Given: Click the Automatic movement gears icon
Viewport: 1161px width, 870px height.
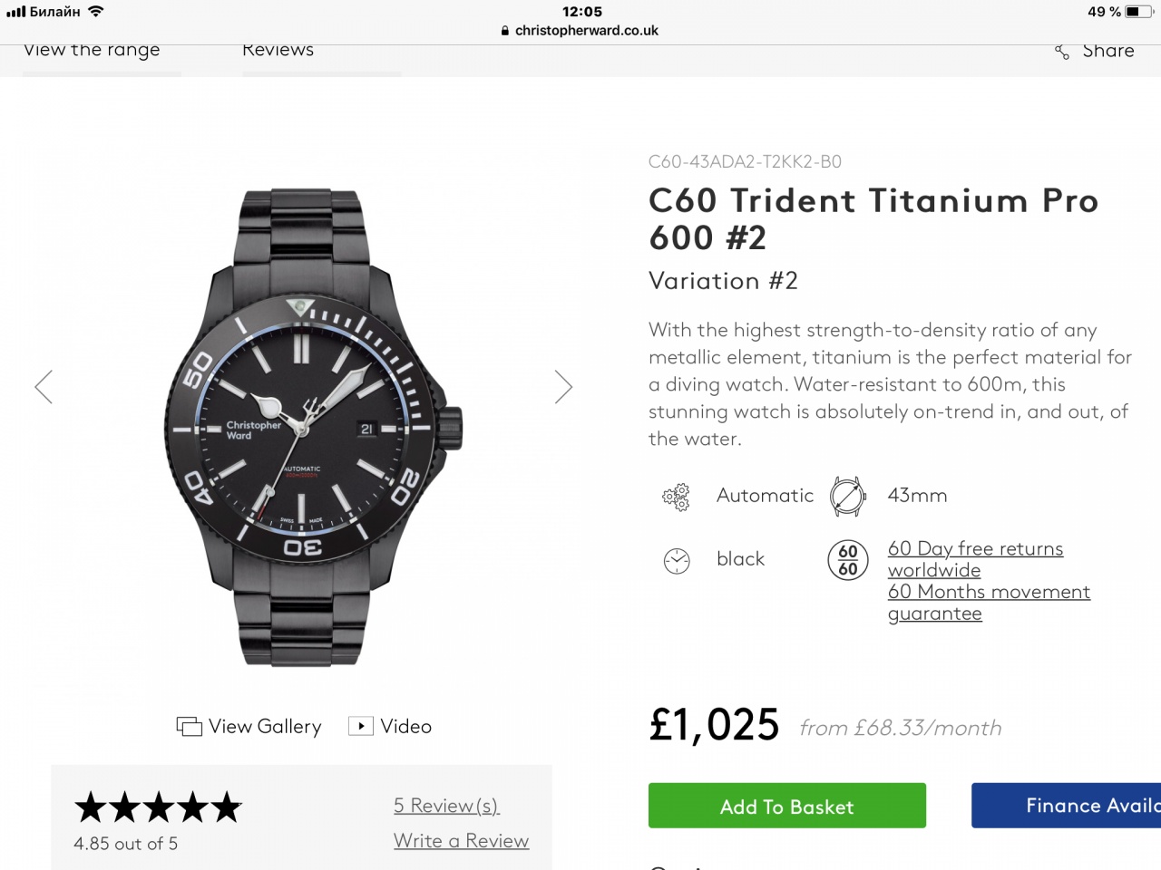Looking at the screenshot, I should point(676,497).
